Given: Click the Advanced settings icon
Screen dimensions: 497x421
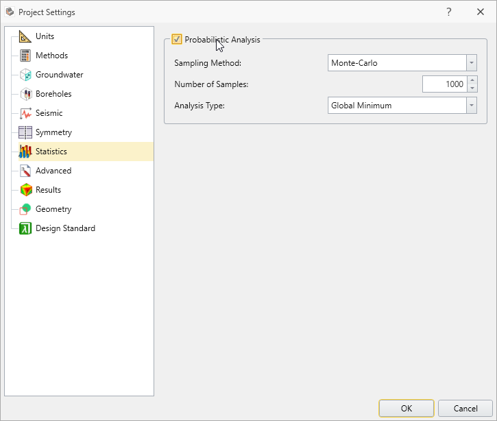Looking at the screenshot, I should click(x=25, y=171).
